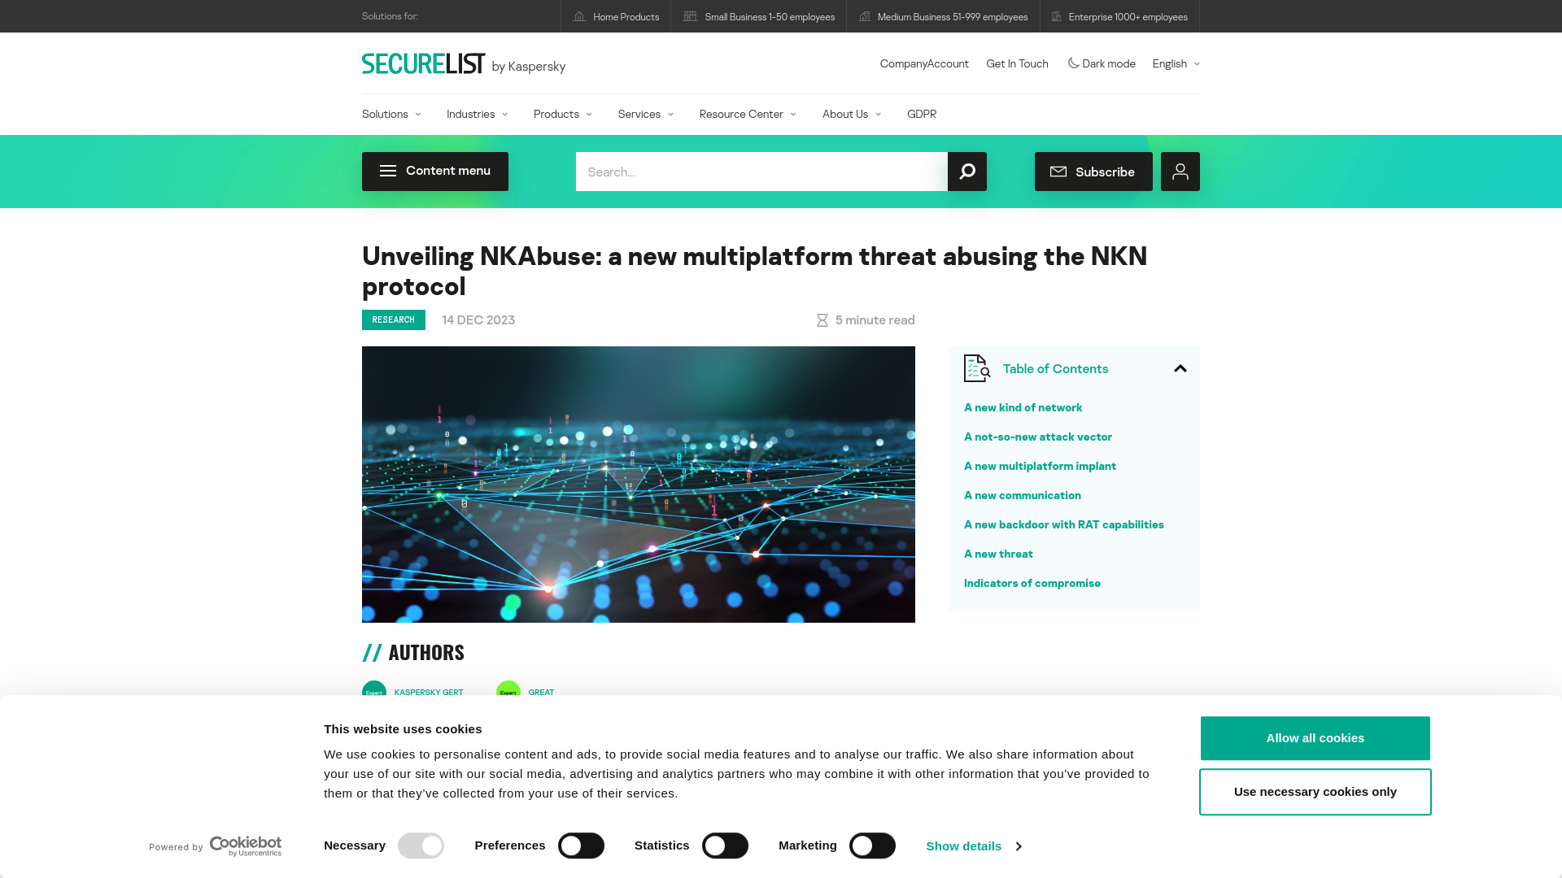Select the GDPR menu item
The width and height of the screenshot is (1562, 878).
922,114
